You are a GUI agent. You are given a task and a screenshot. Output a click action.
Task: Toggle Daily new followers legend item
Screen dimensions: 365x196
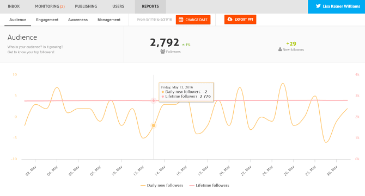pyautogui.click(x=162, y=185)
